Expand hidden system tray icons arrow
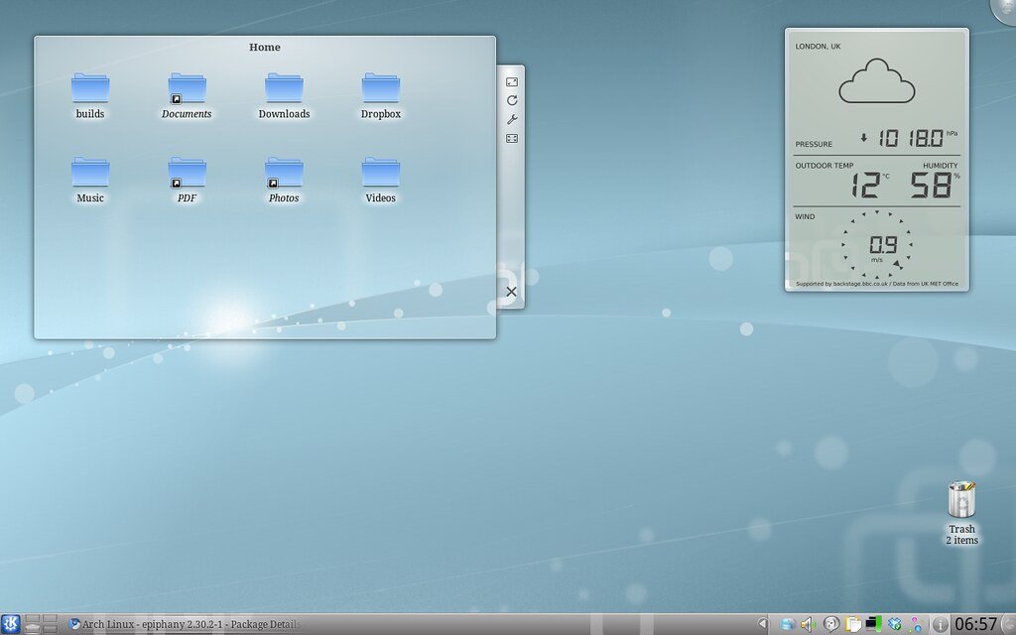 pyautogui.click(x=762, y=624)
